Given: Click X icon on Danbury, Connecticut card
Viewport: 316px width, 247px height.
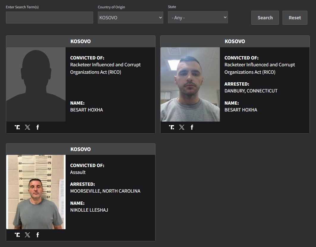Looking at the screenshot, I should click(182, 127).
